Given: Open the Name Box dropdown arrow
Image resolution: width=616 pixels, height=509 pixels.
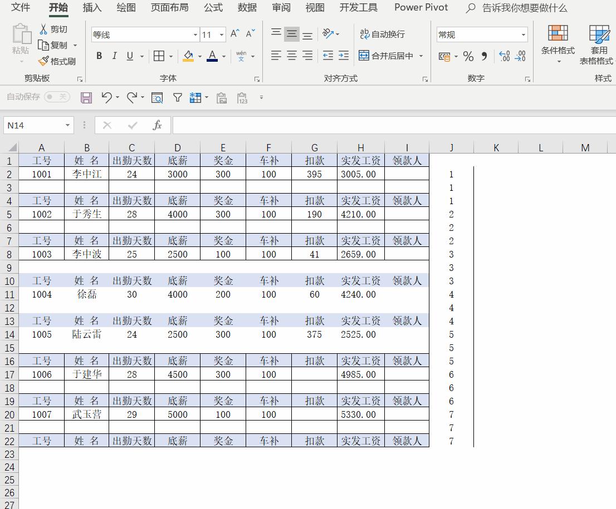Looking at the screenshot, I should (x=67, y=125).
